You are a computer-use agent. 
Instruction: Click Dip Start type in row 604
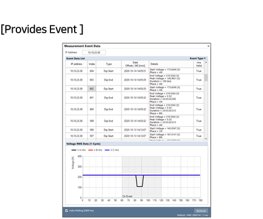click(x=109, y=71)
